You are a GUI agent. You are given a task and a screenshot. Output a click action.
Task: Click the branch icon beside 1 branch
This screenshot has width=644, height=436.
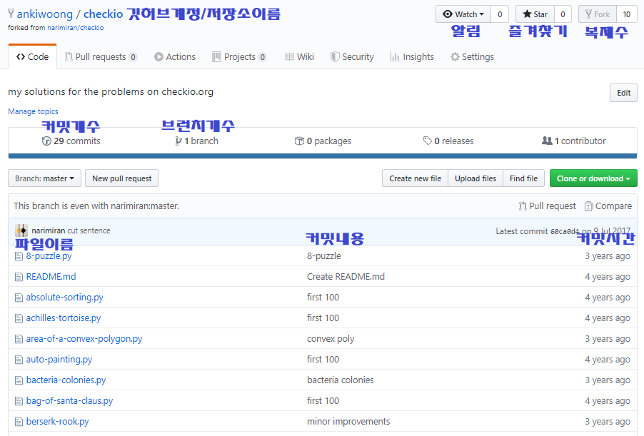178,141
